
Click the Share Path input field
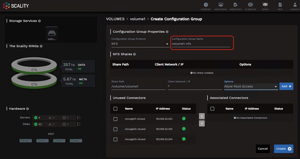pyautogui.click(x=138, y=86)
